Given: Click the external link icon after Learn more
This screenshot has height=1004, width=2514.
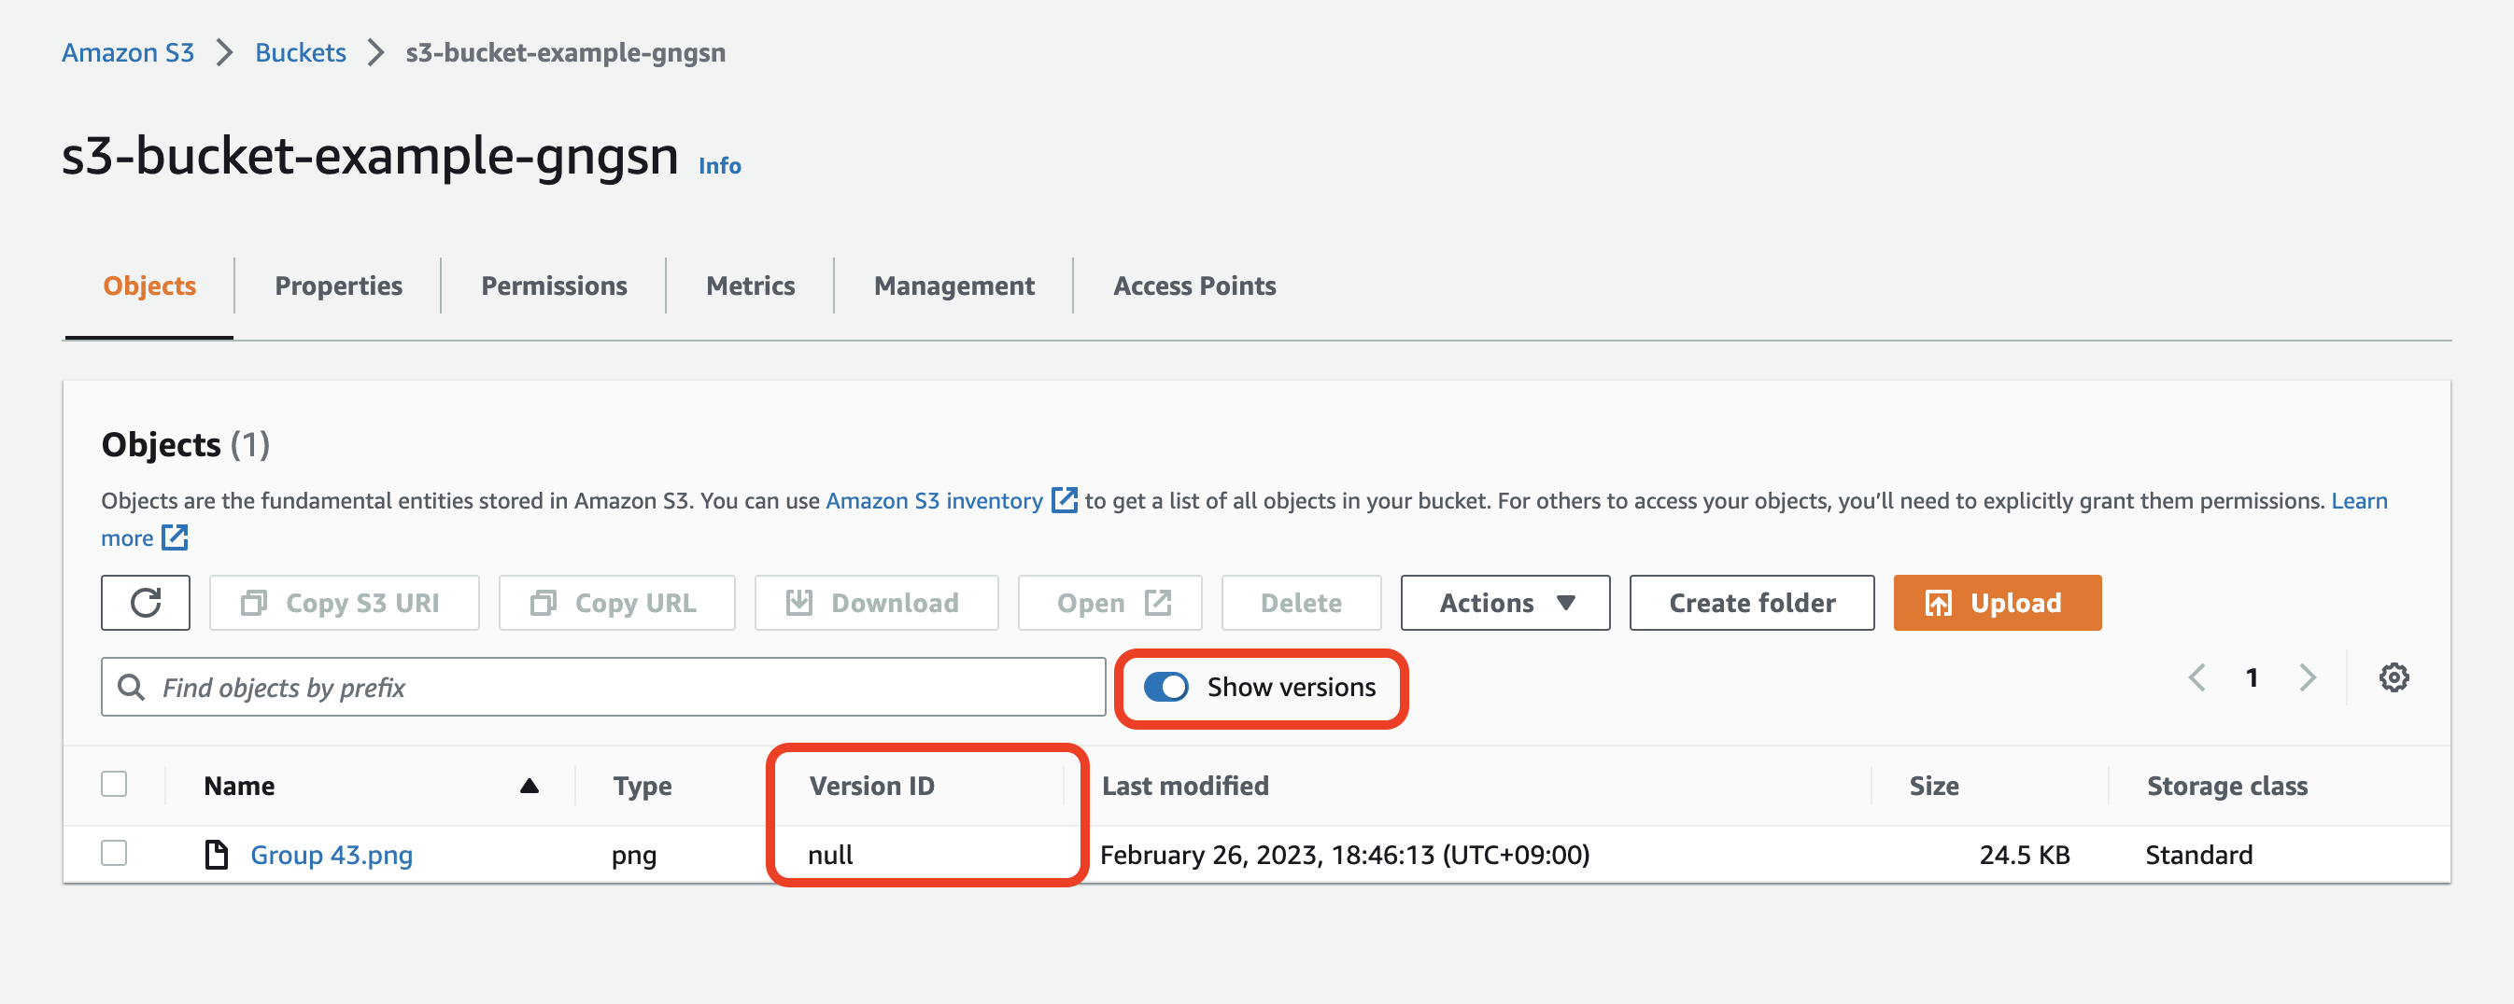Looking at the screenshot, I should pyautogui.click(x=175, y=537).
